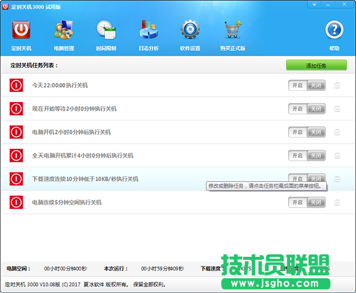Image resolution: width=356 pixels, height=293 pixels.
Task: Click copyright text 定时关机 3000 V10.08版
Action: (33, 284)
